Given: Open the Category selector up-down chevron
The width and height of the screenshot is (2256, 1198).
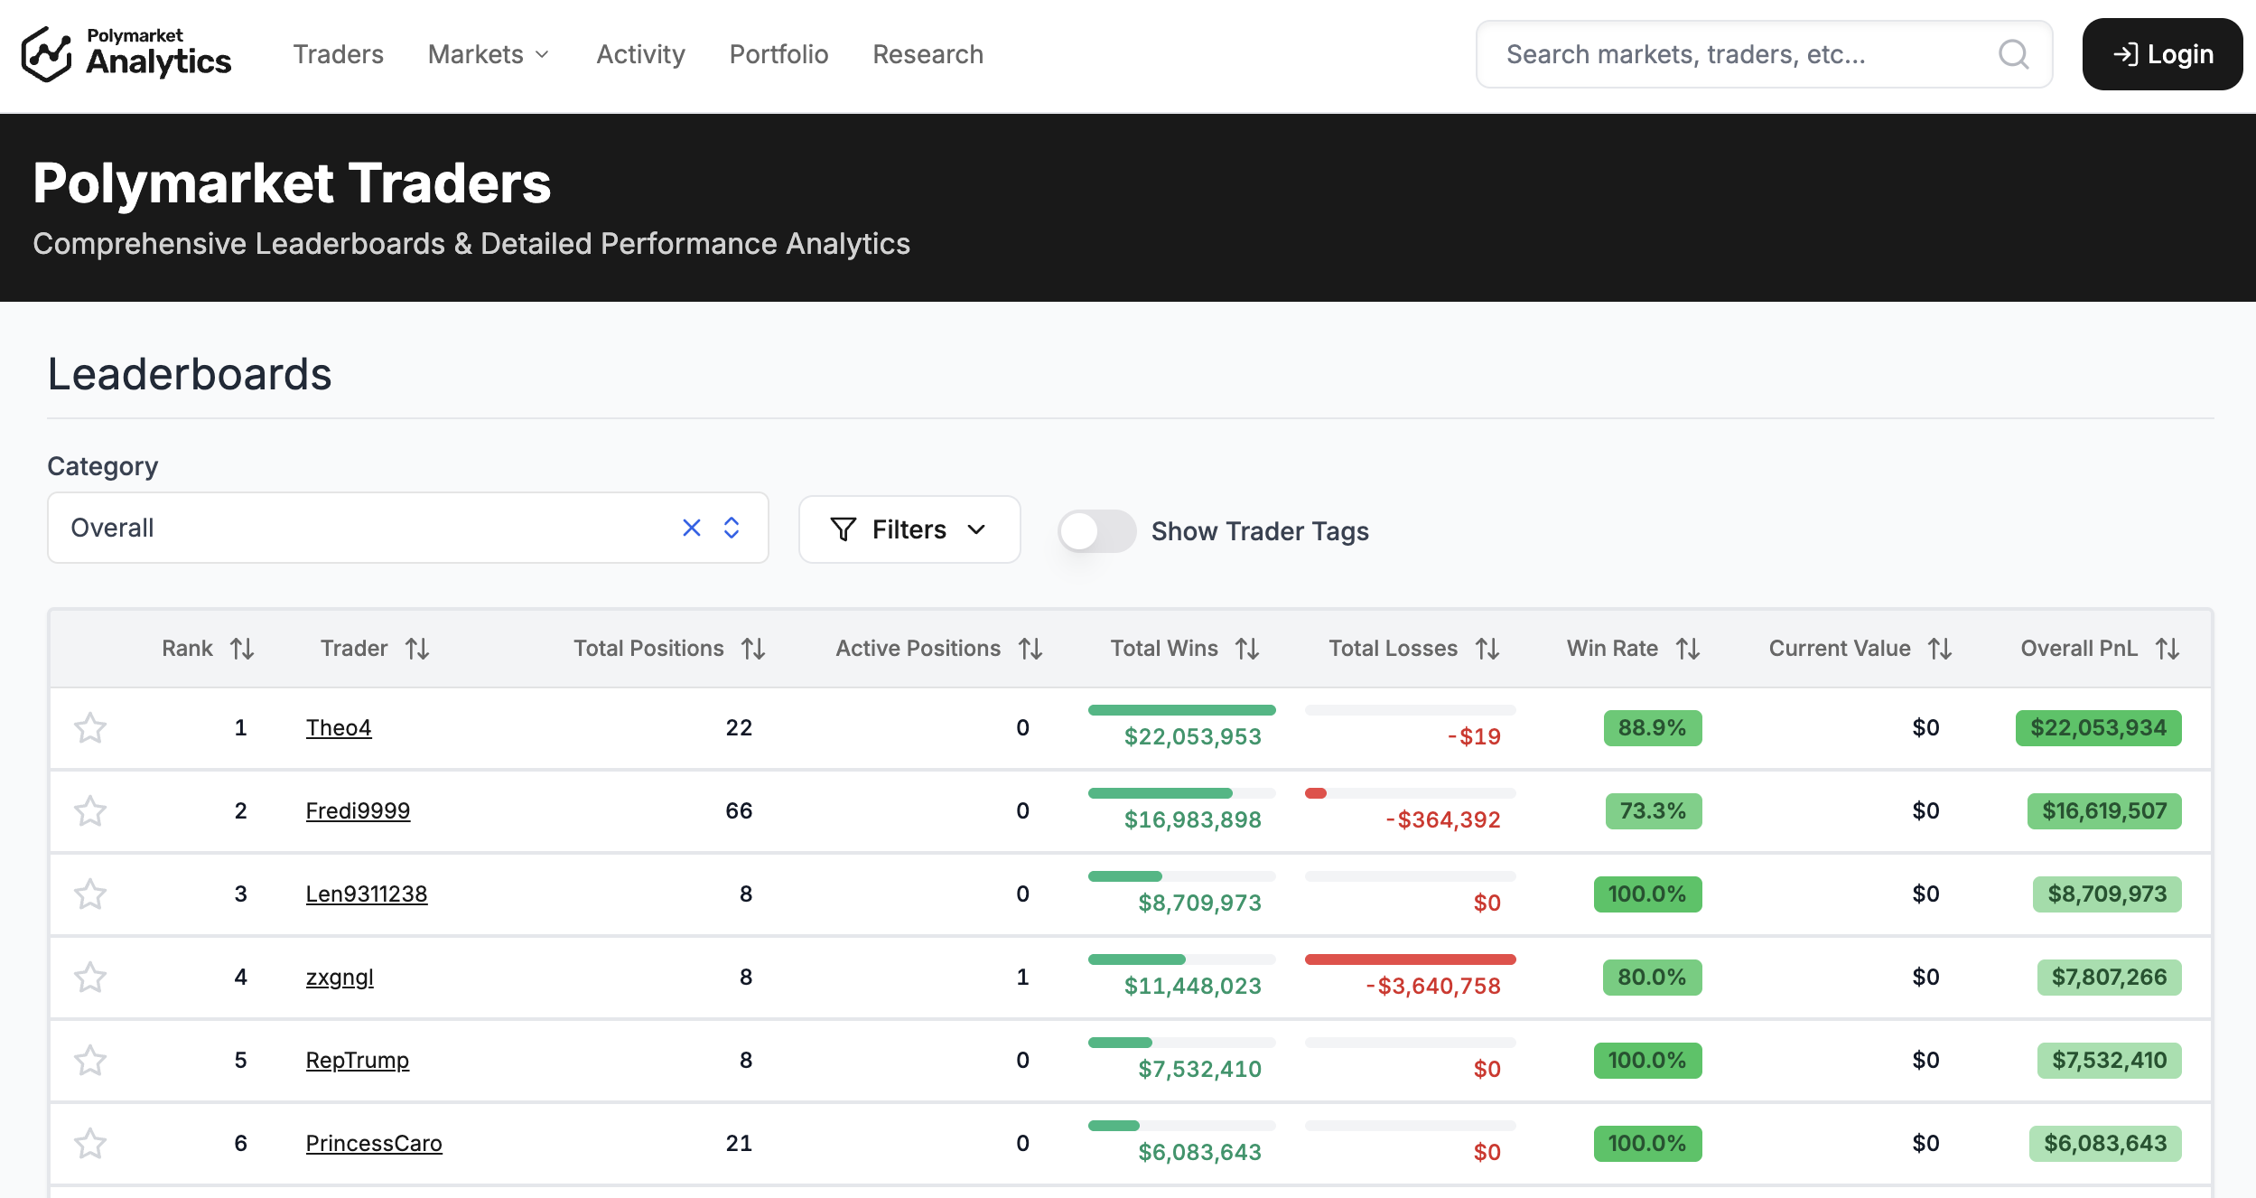Looking at the screenshot, I should pos(732,528).
